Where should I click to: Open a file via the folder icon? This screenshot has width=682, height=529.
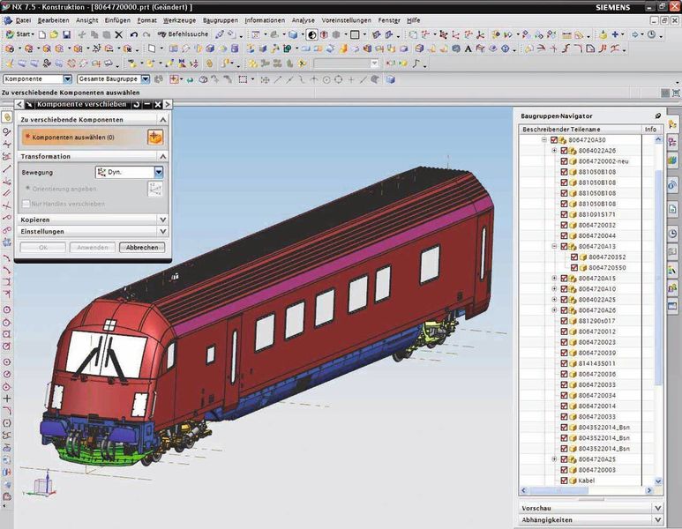(54, 34)
